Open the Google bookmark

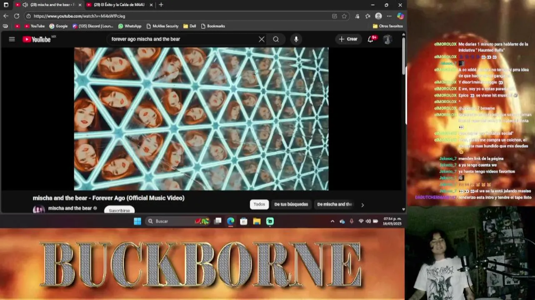click(58, 26)
